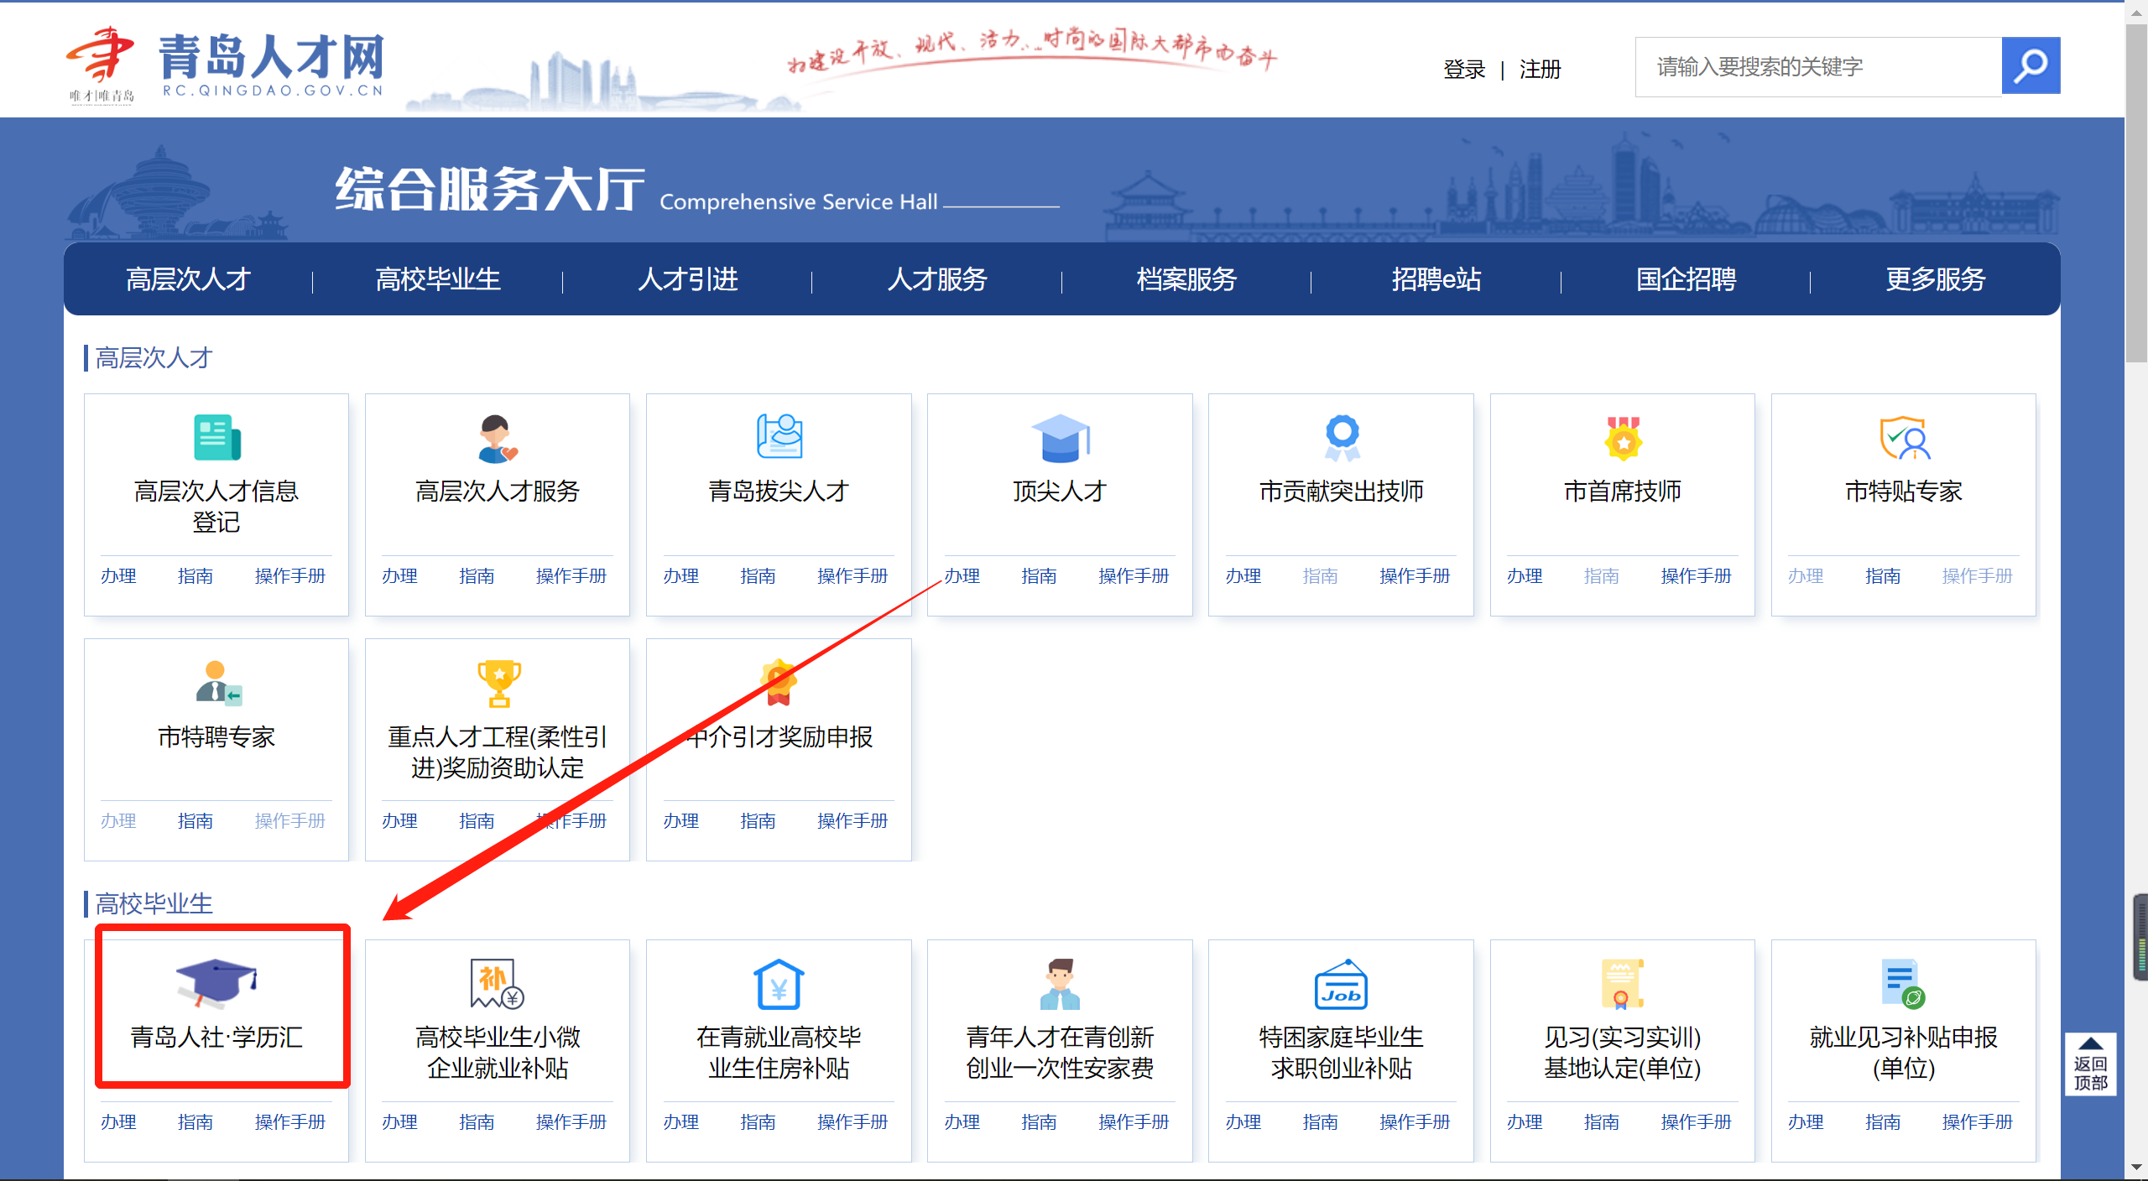Click the 特困家庭毕业生 Job icon
Screen dimensions: 2148x1181
1340,986
